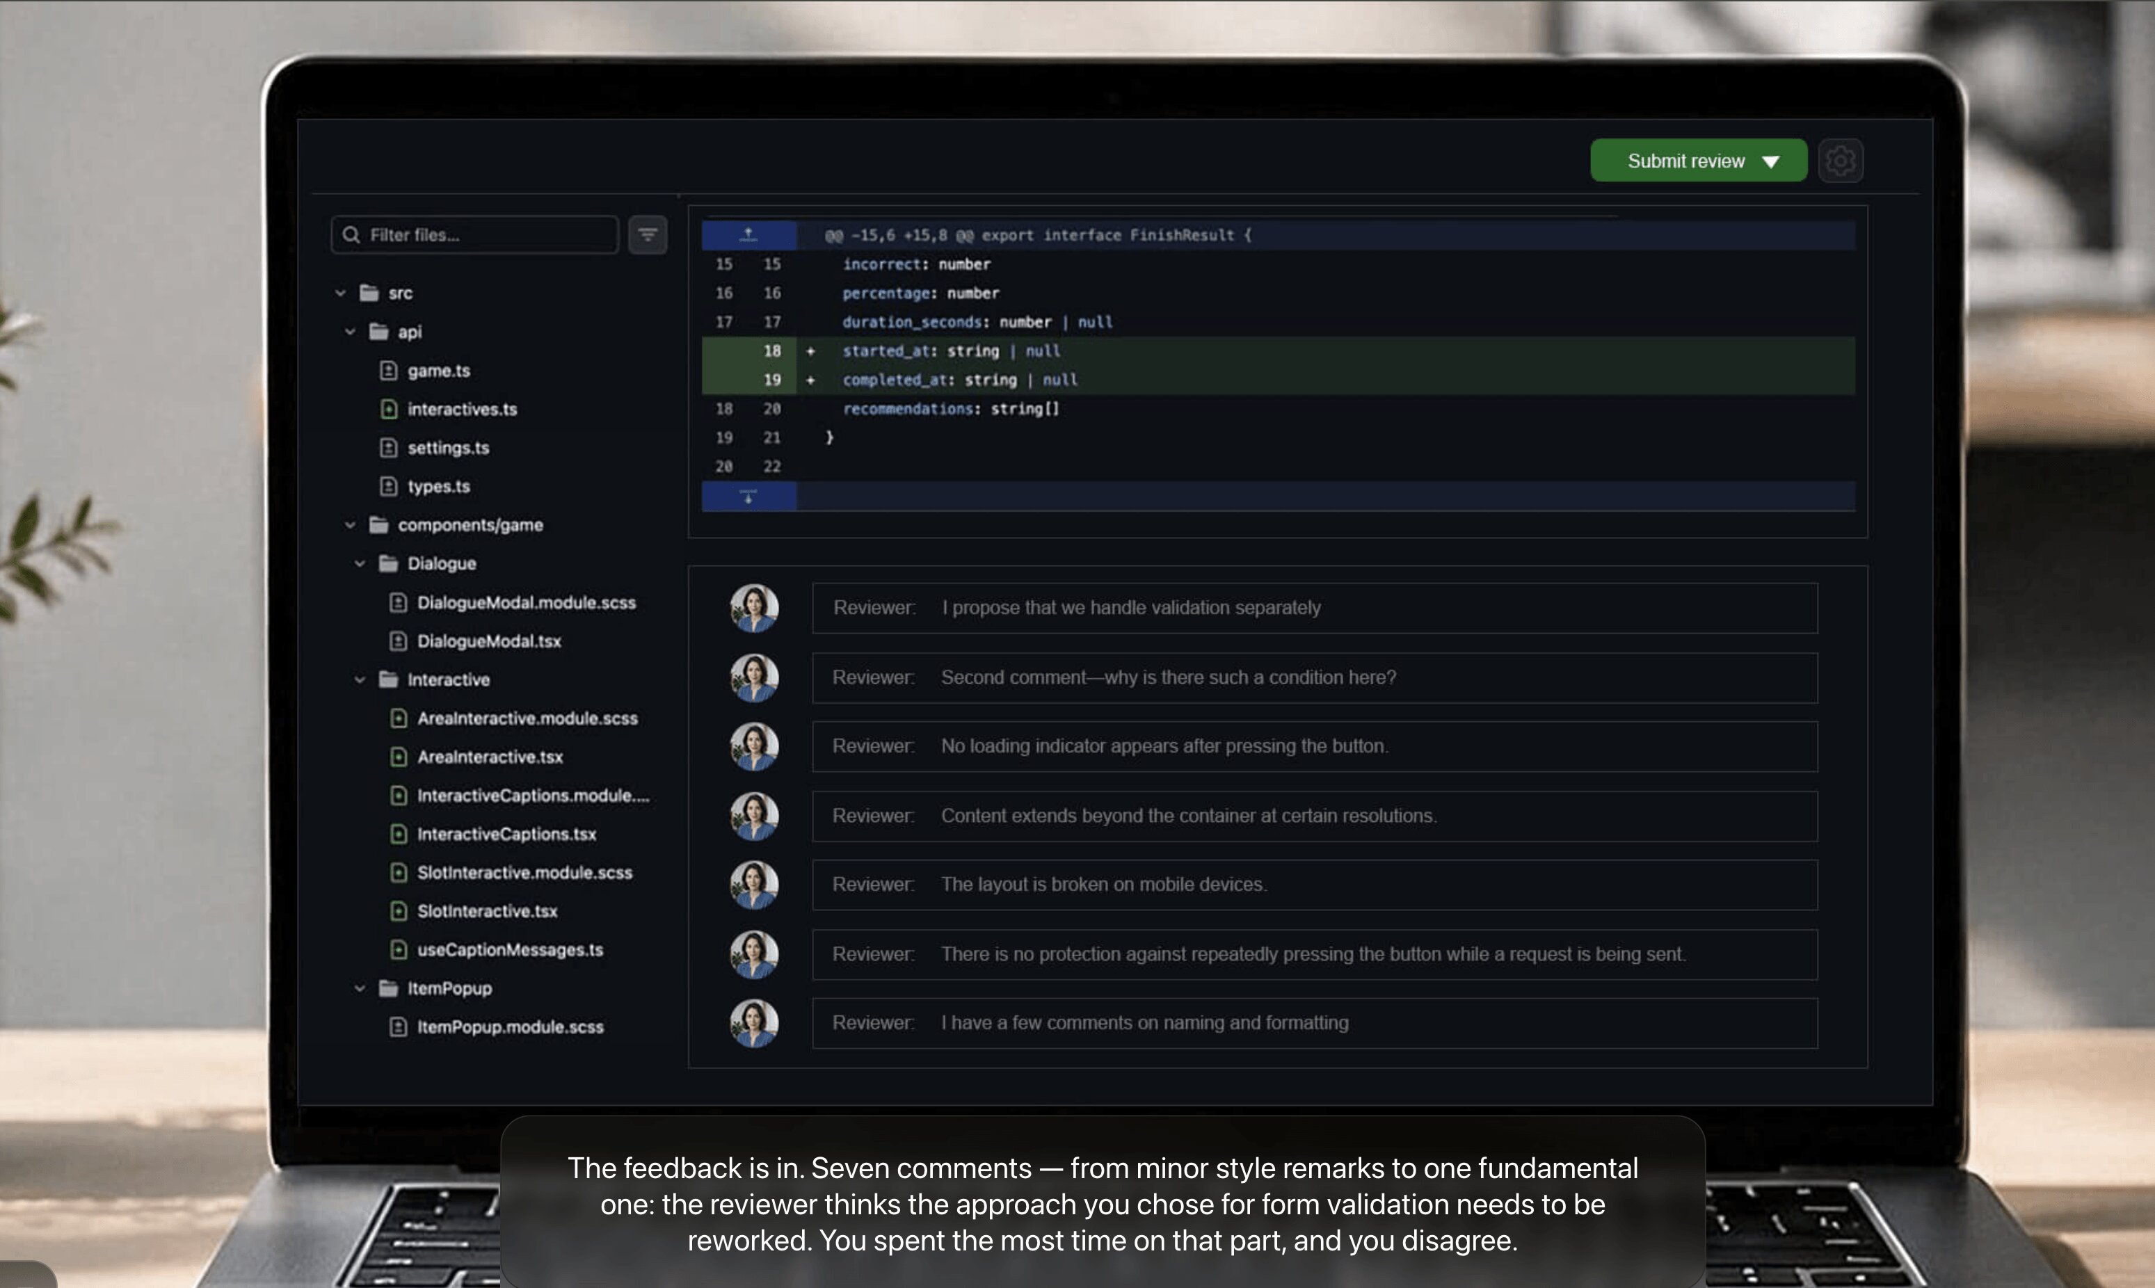Select the 'layout is broken on mobile' comment
Viewport: 2155px width, 1288px height.
tap(1314, 885)
